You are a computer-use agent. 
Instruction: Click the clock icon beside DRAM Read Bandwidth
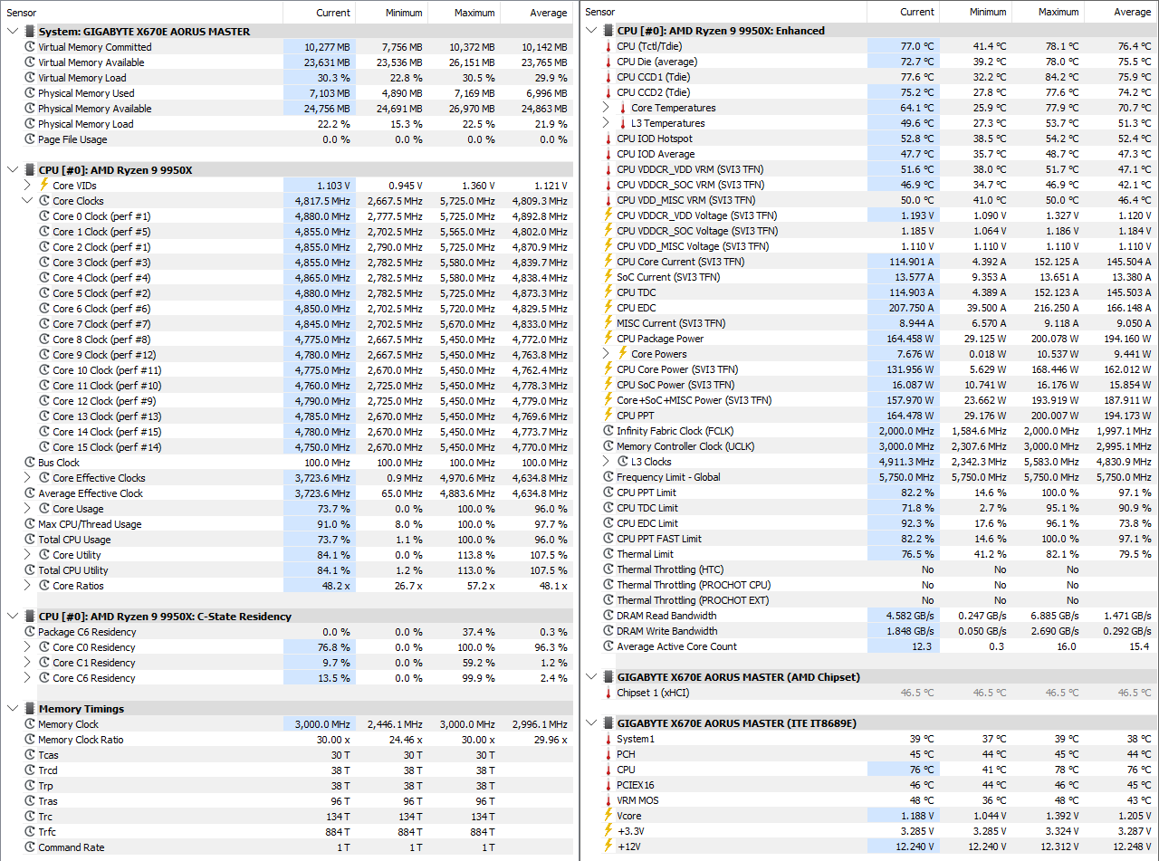tap(608, 616)
